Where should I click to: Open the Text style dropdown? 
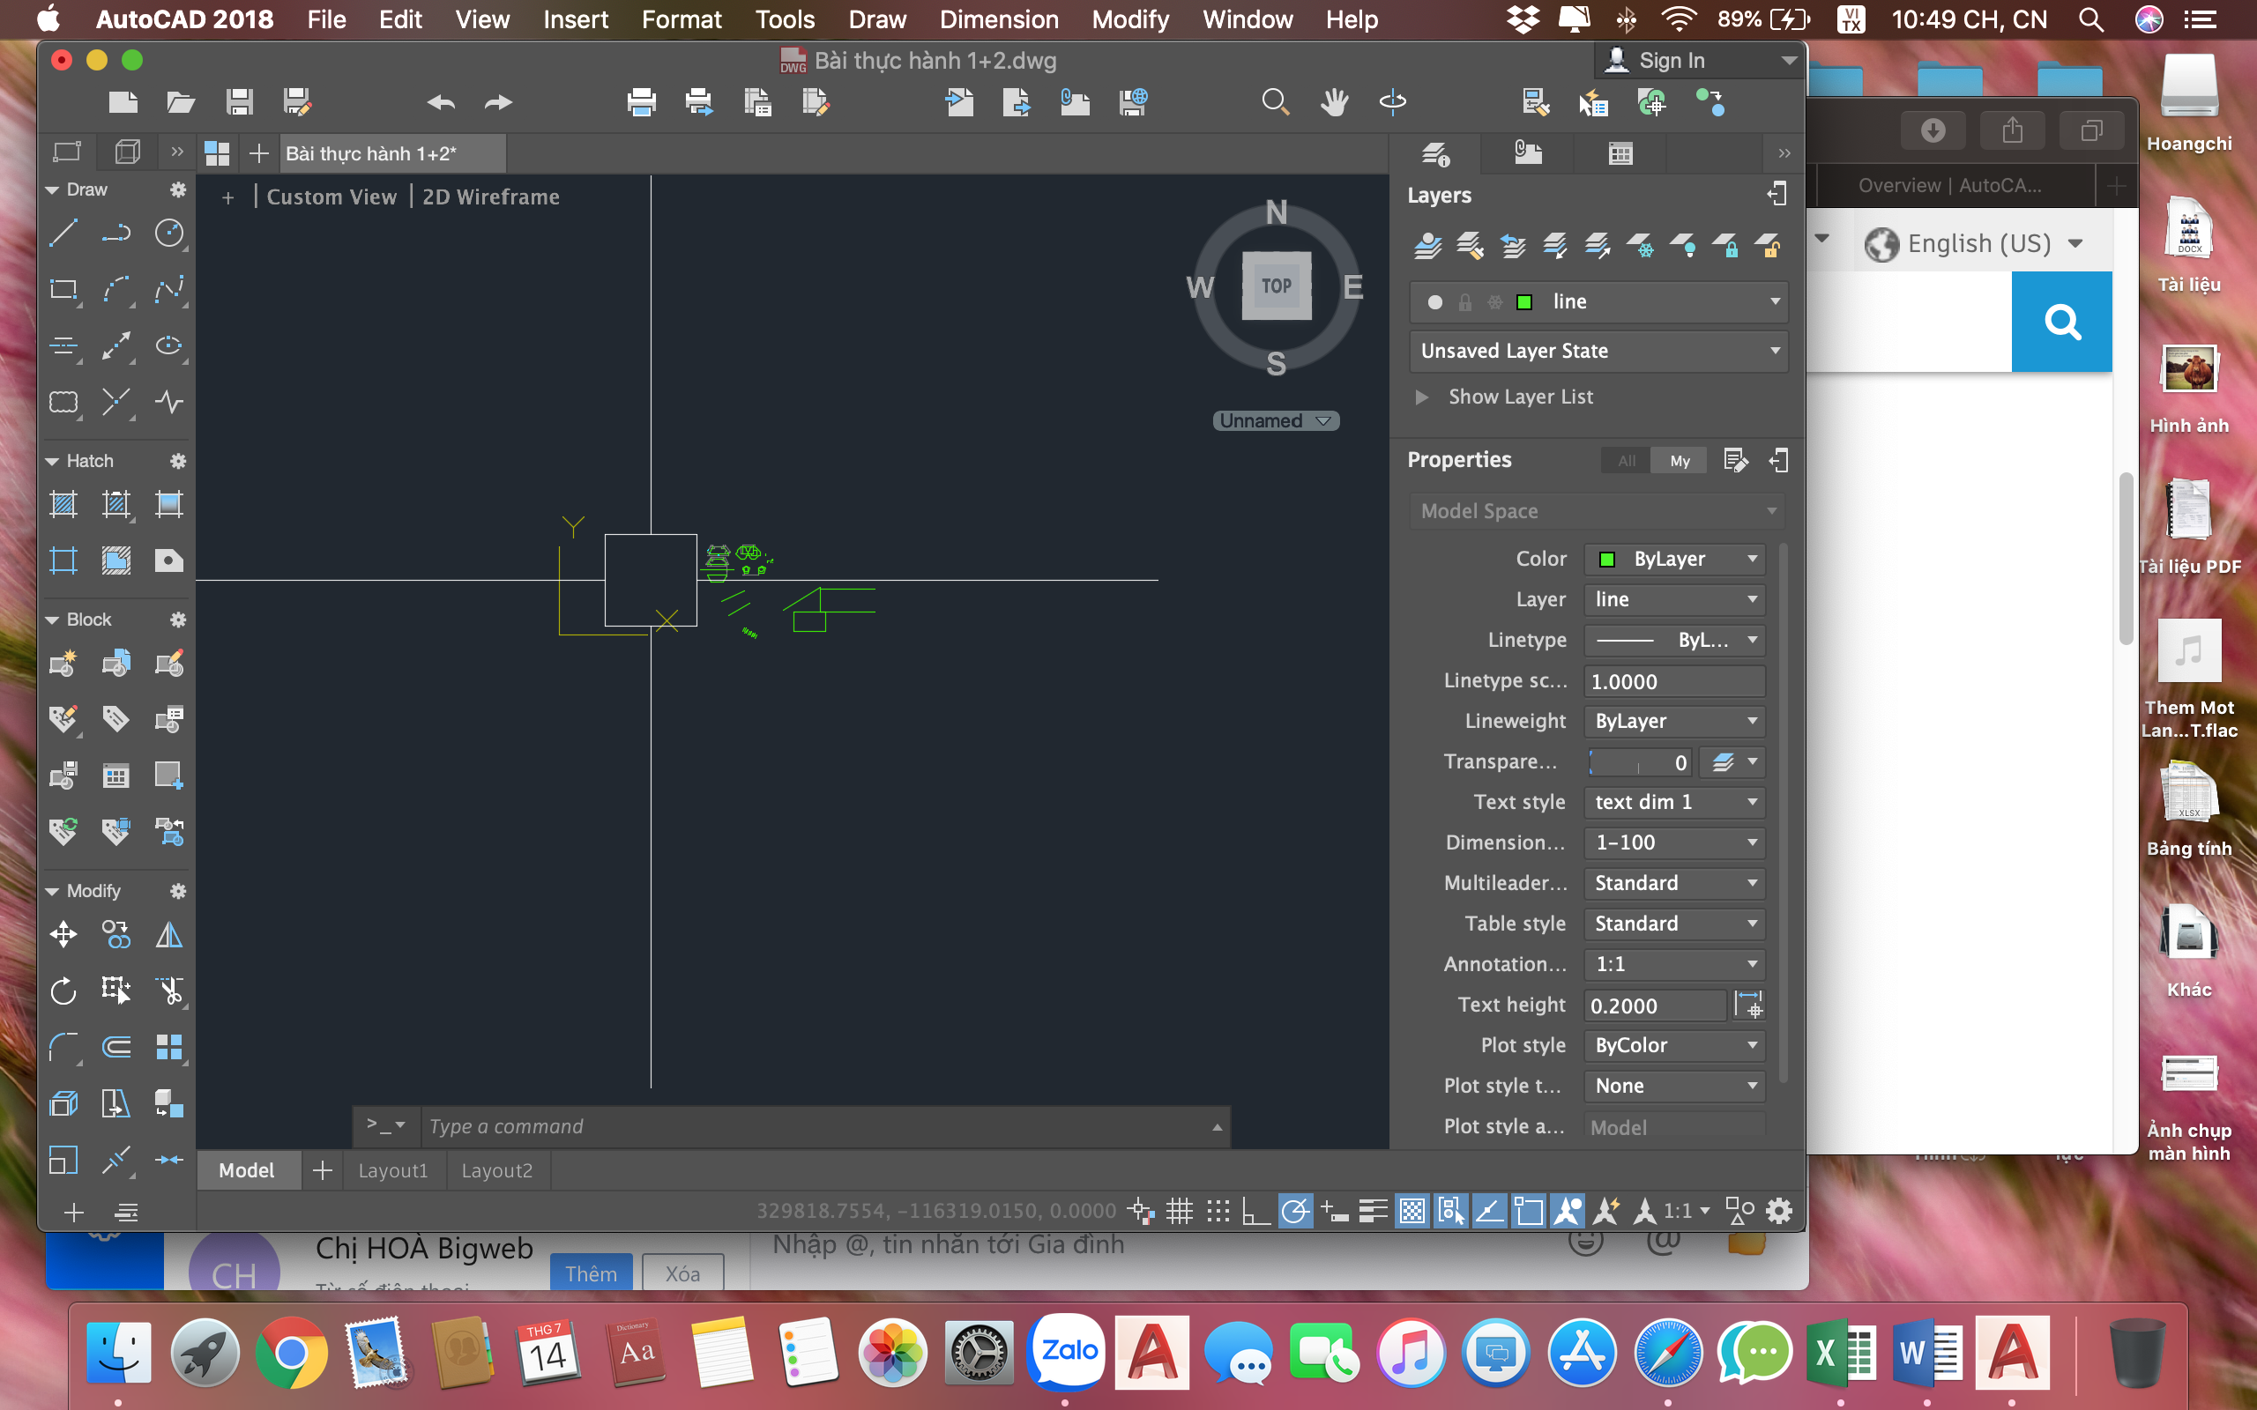coord(1675,802)
